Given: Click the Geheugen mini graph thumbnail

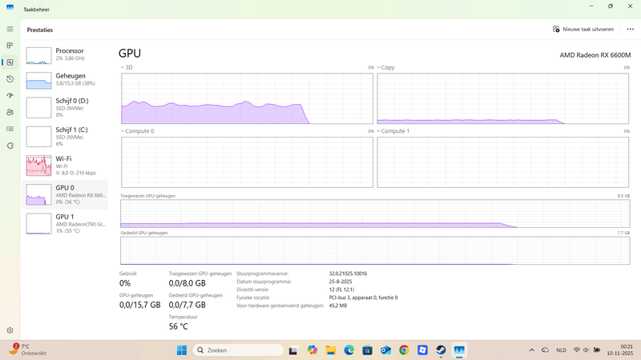Looking at the screenshot, I should pos(38,81).
